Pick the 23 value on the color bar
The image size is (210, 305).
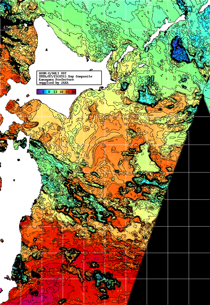point(67,92)
